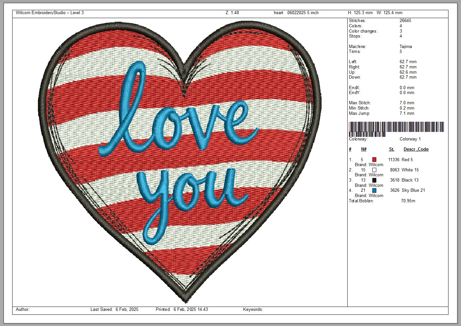Select the Black 13 thread swatch
This screenshot has width=461, height=326.
(x=374, y=180)
